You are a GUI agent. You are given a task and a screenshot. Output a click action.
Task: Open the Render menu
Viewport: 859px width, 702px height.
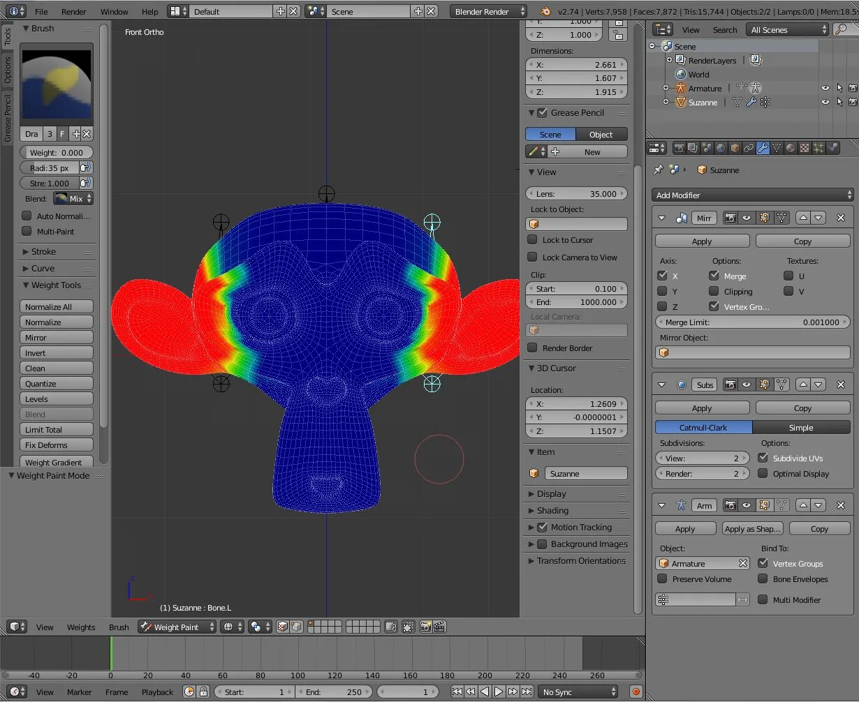[74, 11]
